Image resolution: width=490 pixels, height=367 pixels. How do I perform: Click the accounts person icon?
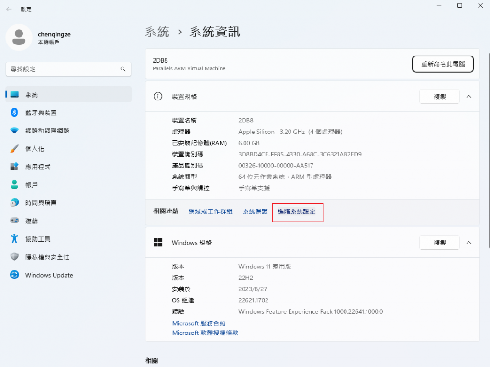point(14,184)
